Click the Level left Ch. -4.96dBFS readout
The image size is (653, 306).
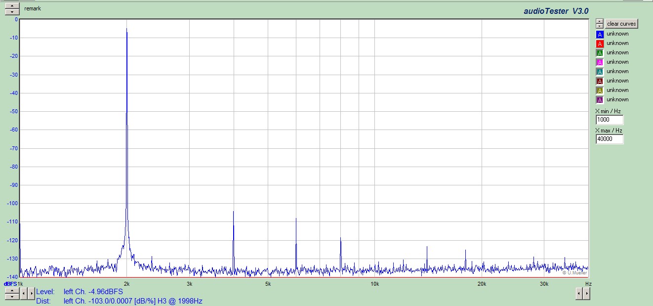point(80,292)
